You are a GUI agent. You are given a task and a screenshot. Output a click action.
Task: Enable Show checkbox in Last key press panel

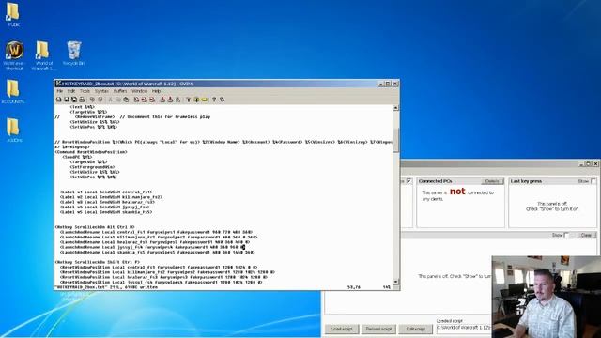click(593, 181)
